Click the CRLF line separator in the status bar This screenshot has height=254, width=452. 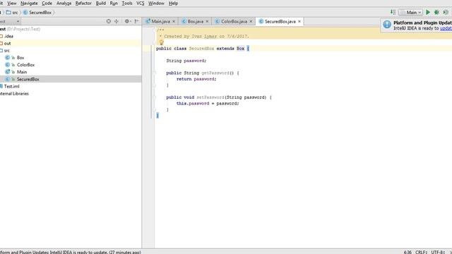click(421, 252)
